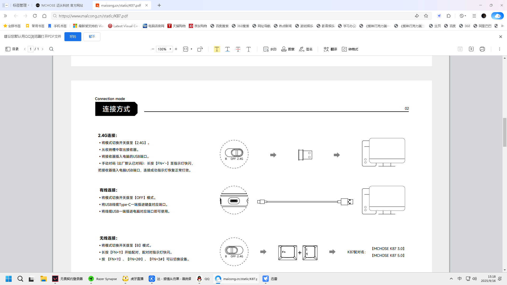Open volume control in system tray
The width and height of the screenshot is (507, 285).
[475, 279]
